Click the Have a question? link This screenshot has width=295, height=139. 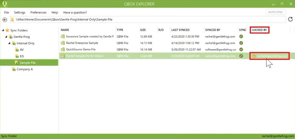tap(75, 12)
